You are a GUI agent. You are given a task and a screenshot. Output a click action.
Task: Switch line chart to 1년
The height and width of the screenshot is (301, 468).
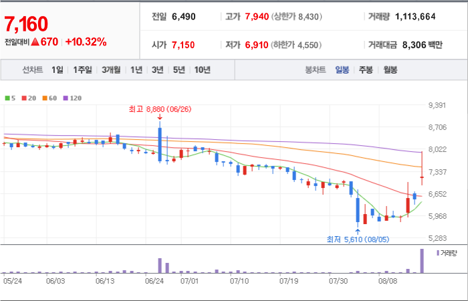click(x=136, y=70)
